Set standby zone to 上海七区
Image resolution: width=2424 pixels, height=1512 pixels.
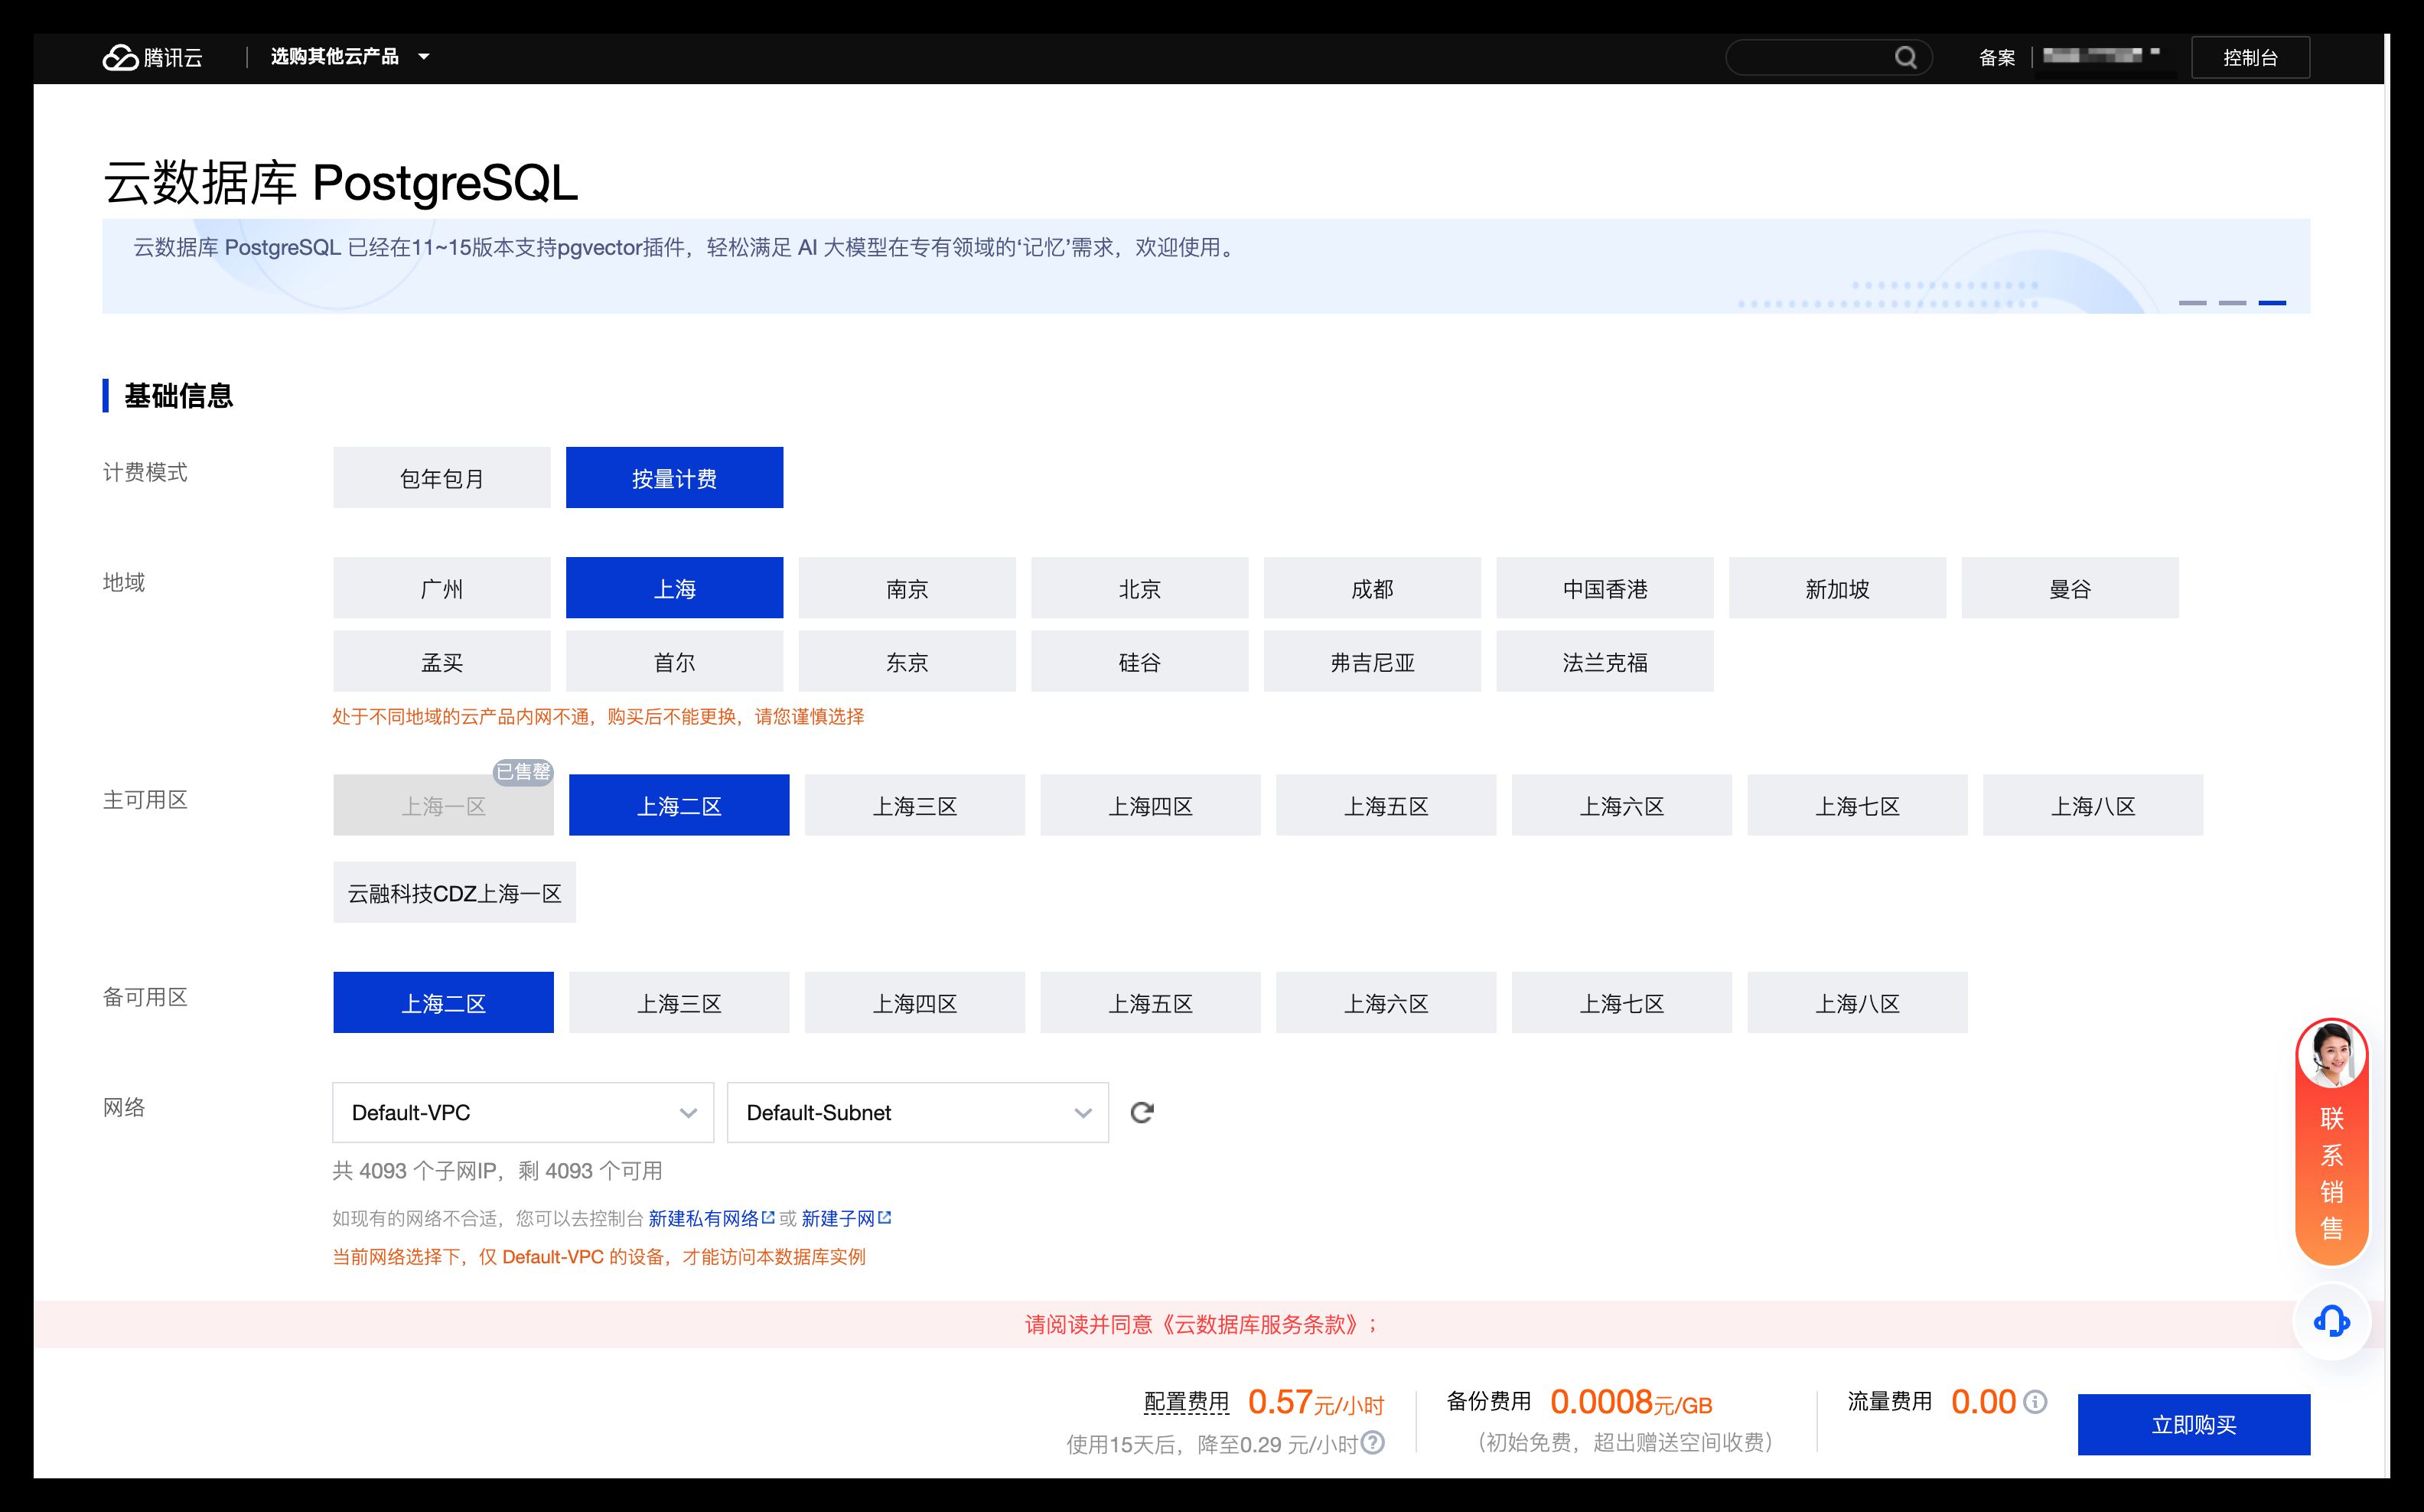tap(1622, 1002)
